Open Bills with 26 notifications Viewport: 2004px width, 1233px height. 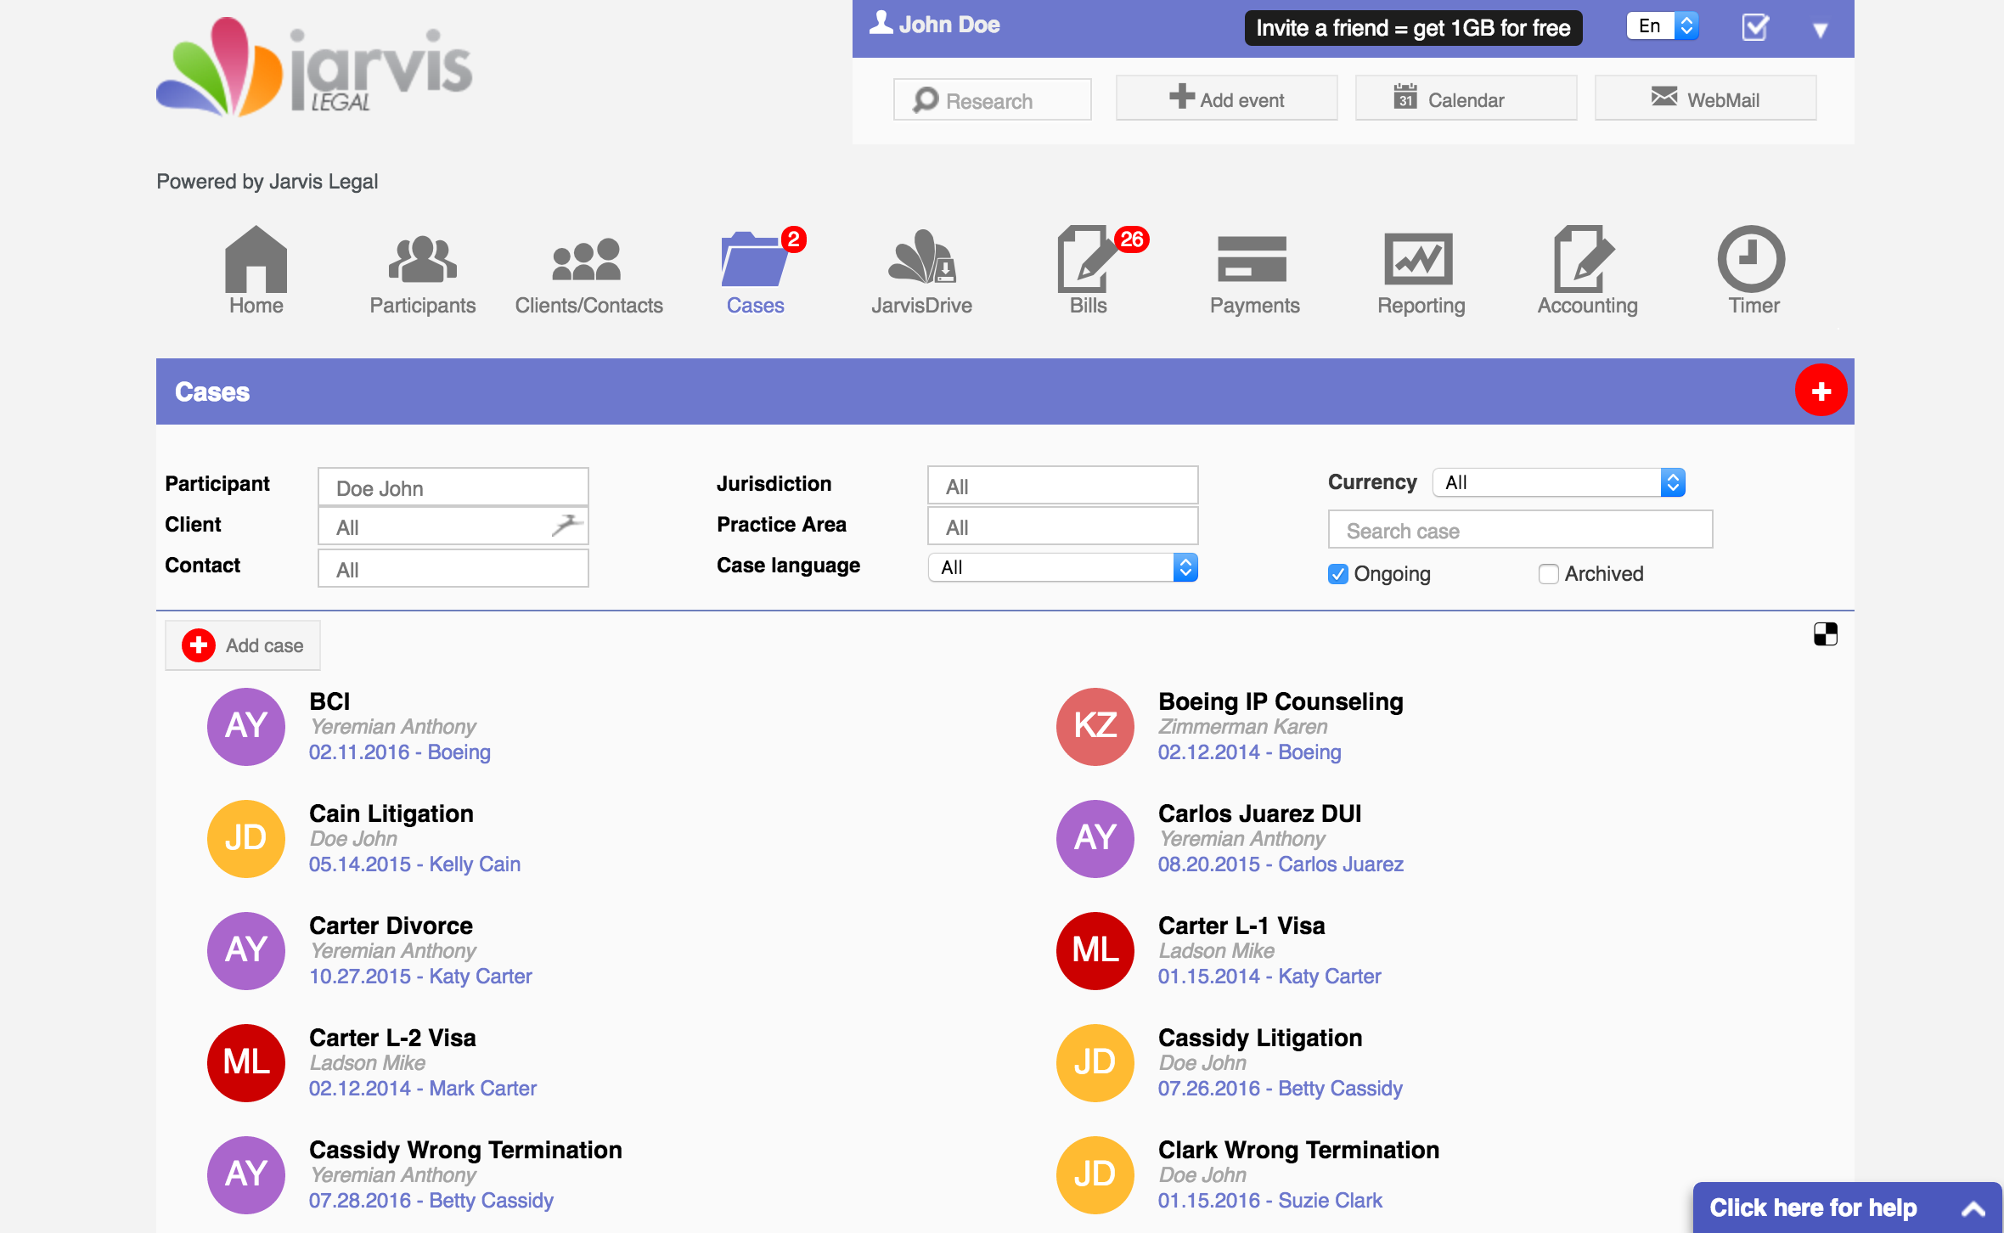1087,272
